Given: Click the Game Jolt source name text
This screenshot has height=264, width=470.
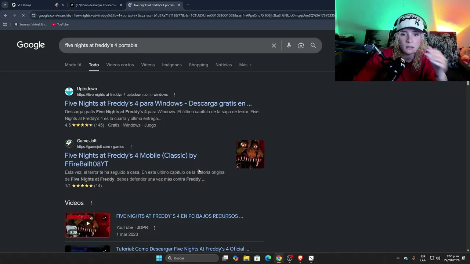Looking at the screenshot, I should tap(87, 141).
